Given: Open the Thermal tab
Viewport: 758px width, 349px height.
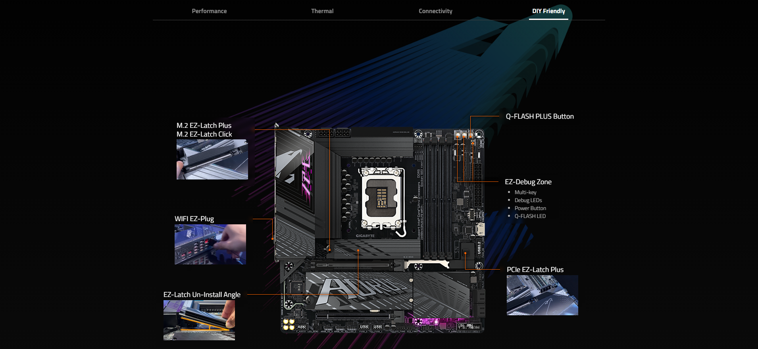Looking at the screenshot, I should pyautogui.click(x=322, y=11).
